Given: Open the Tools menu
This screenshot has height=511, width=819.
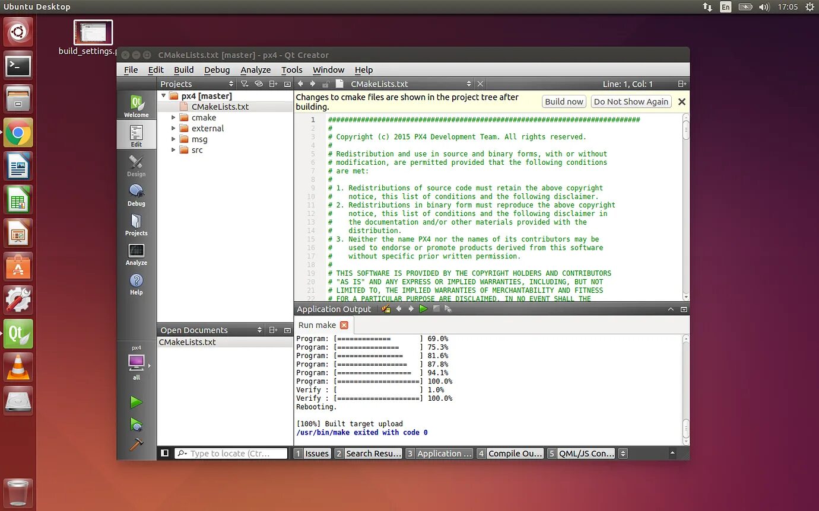Looking at the screenshot, I should (292, 70).
